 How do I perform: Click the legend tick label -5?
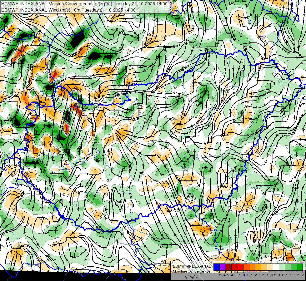tap(219, 275)
